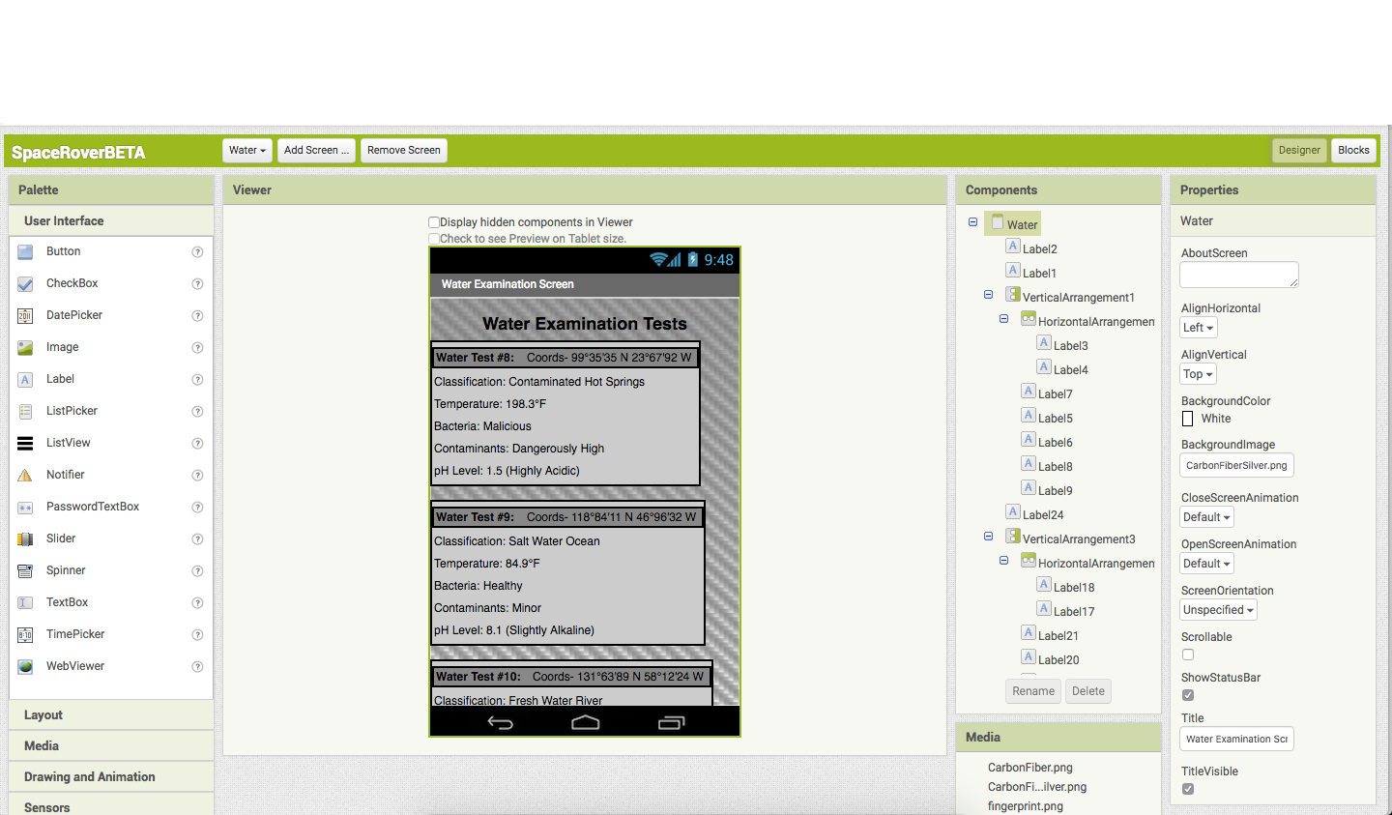
Task: Open the Water screen selector dropdown
Action: 246,150
